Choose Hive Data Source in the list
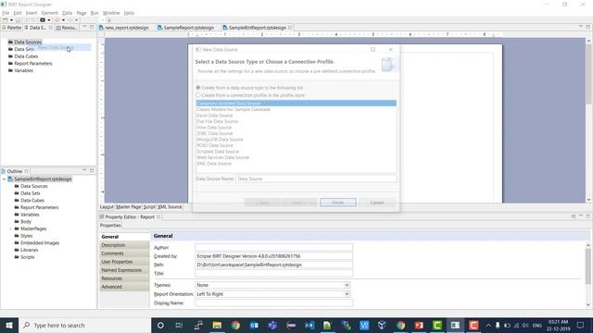593x333 pixels. click(x=214, y=128)
